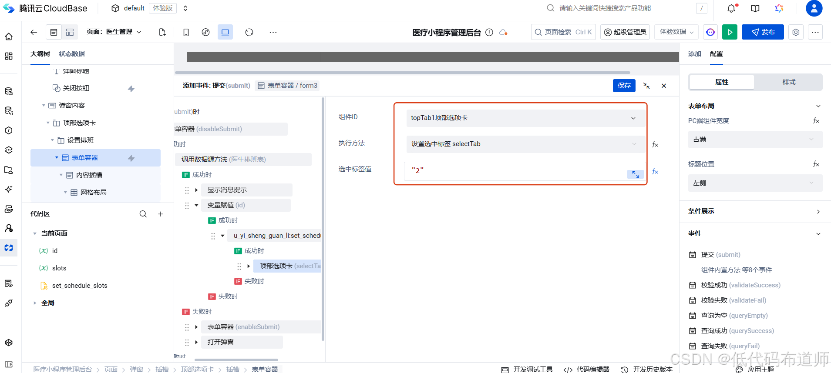Open the 组件ID topTab1 dropdown

(525, 118)
